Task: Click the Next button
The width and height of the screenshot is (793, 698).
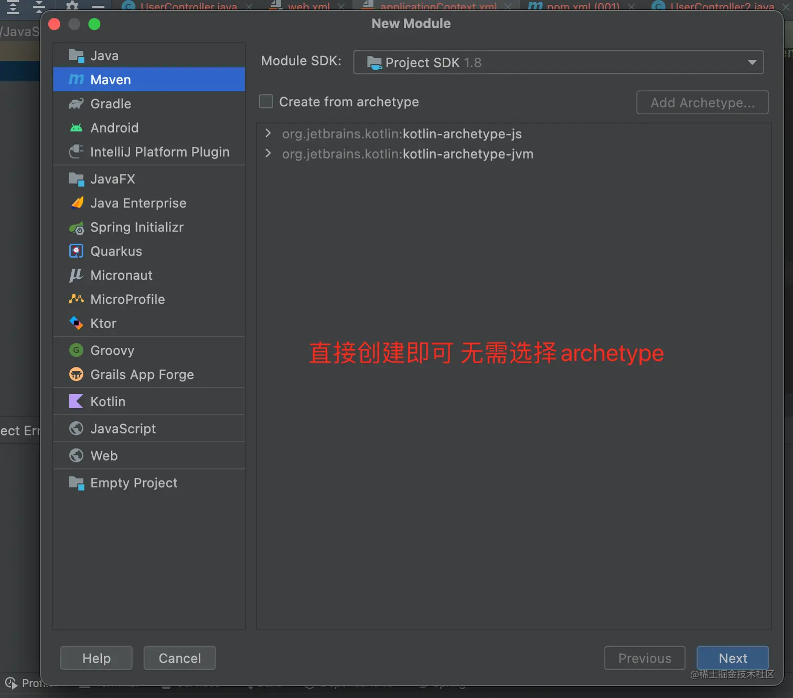Action: (733, 658)
